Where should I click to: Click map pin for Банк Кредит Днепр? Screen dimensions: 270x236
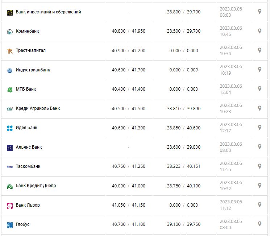(259, 185)
